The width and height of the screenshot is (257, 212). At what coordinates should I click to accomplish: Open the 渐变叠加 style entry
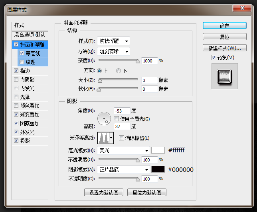point(30,115)
